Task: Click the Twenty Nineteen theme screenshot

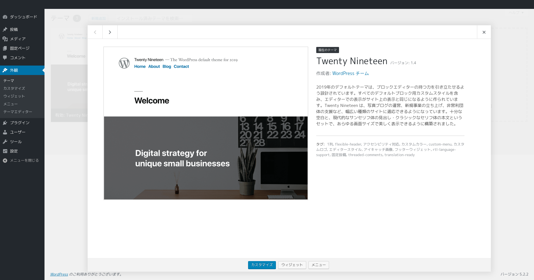Action: (206, 123)
